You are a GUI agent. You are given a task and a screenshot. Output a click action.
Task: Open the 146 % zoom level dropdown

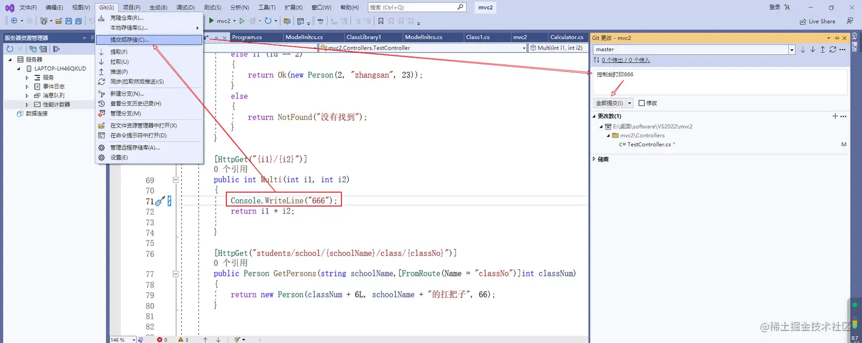134,340
